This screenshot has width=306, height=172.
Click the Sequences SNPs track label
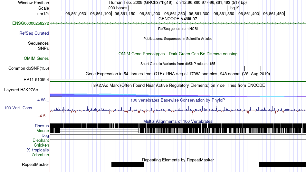(x=38, y=46)
